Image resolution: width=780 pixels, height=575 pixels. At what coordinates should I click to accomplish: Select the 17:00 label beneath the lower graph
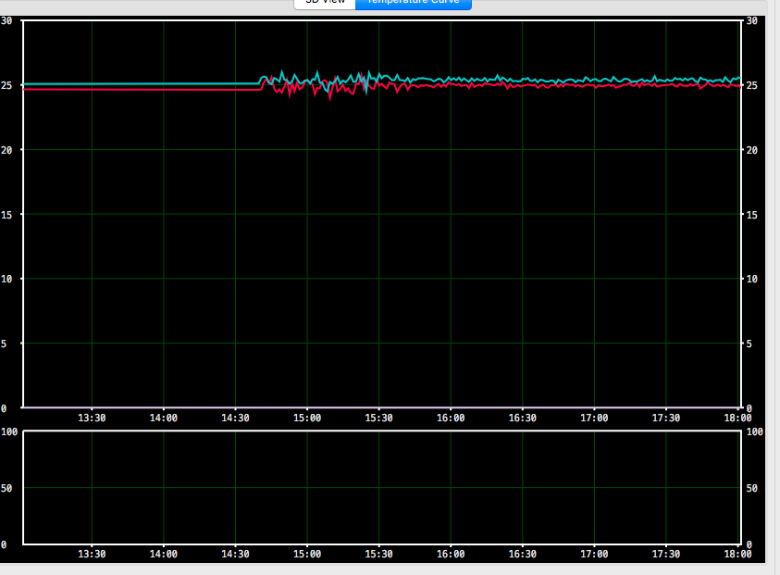coord(594,554)
